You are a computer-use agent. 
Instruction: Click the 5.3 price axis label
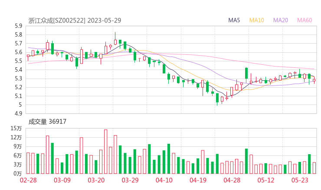pos(18,79)
